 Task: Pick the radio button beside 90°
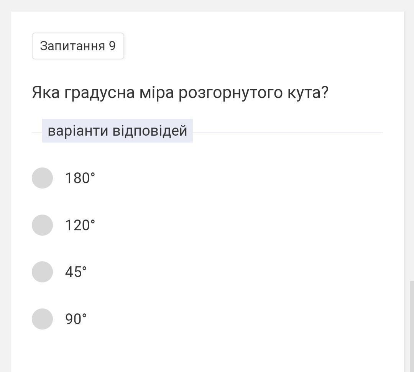coord(42,319)
